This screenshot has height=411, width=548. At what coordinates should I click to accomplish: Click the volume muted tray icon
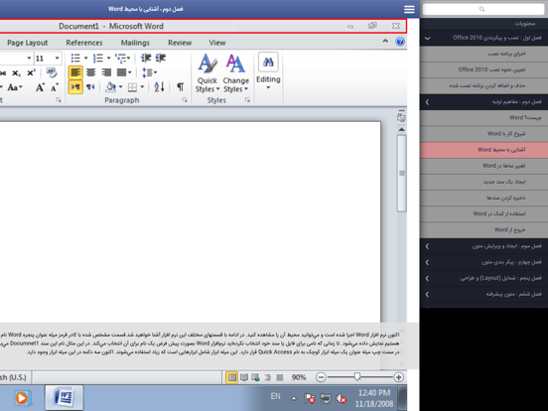[x=341, y=398]
